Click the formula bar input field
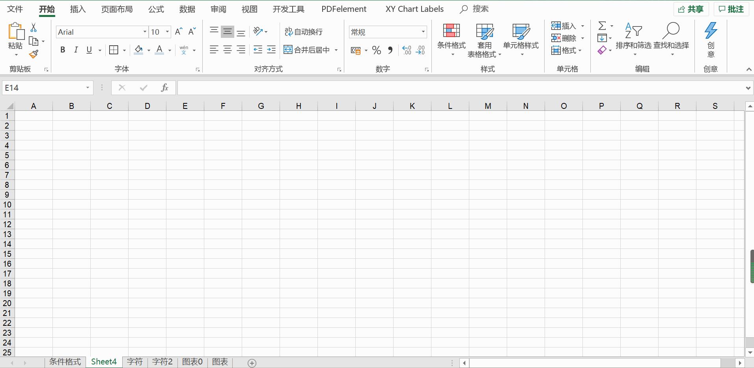Image resolution: width=754 pixels, height=368 pixels. (355, 88)
